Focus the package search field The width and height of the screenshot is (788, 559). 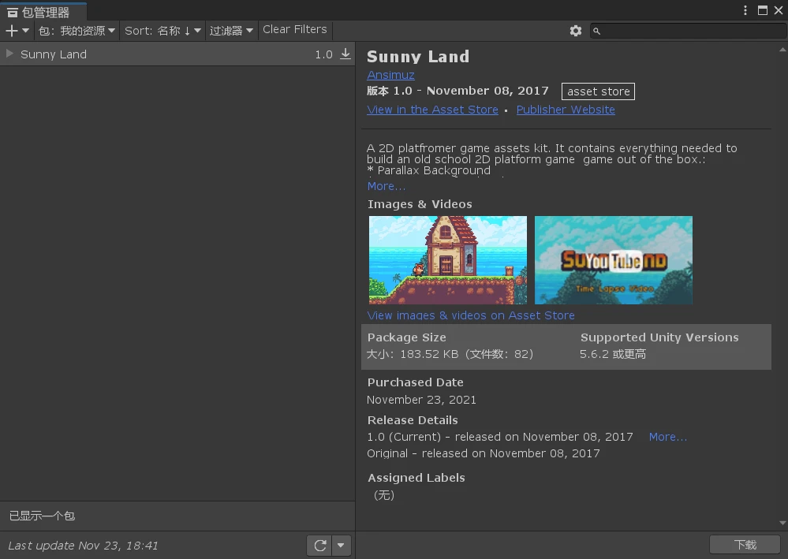coord(689,31)
